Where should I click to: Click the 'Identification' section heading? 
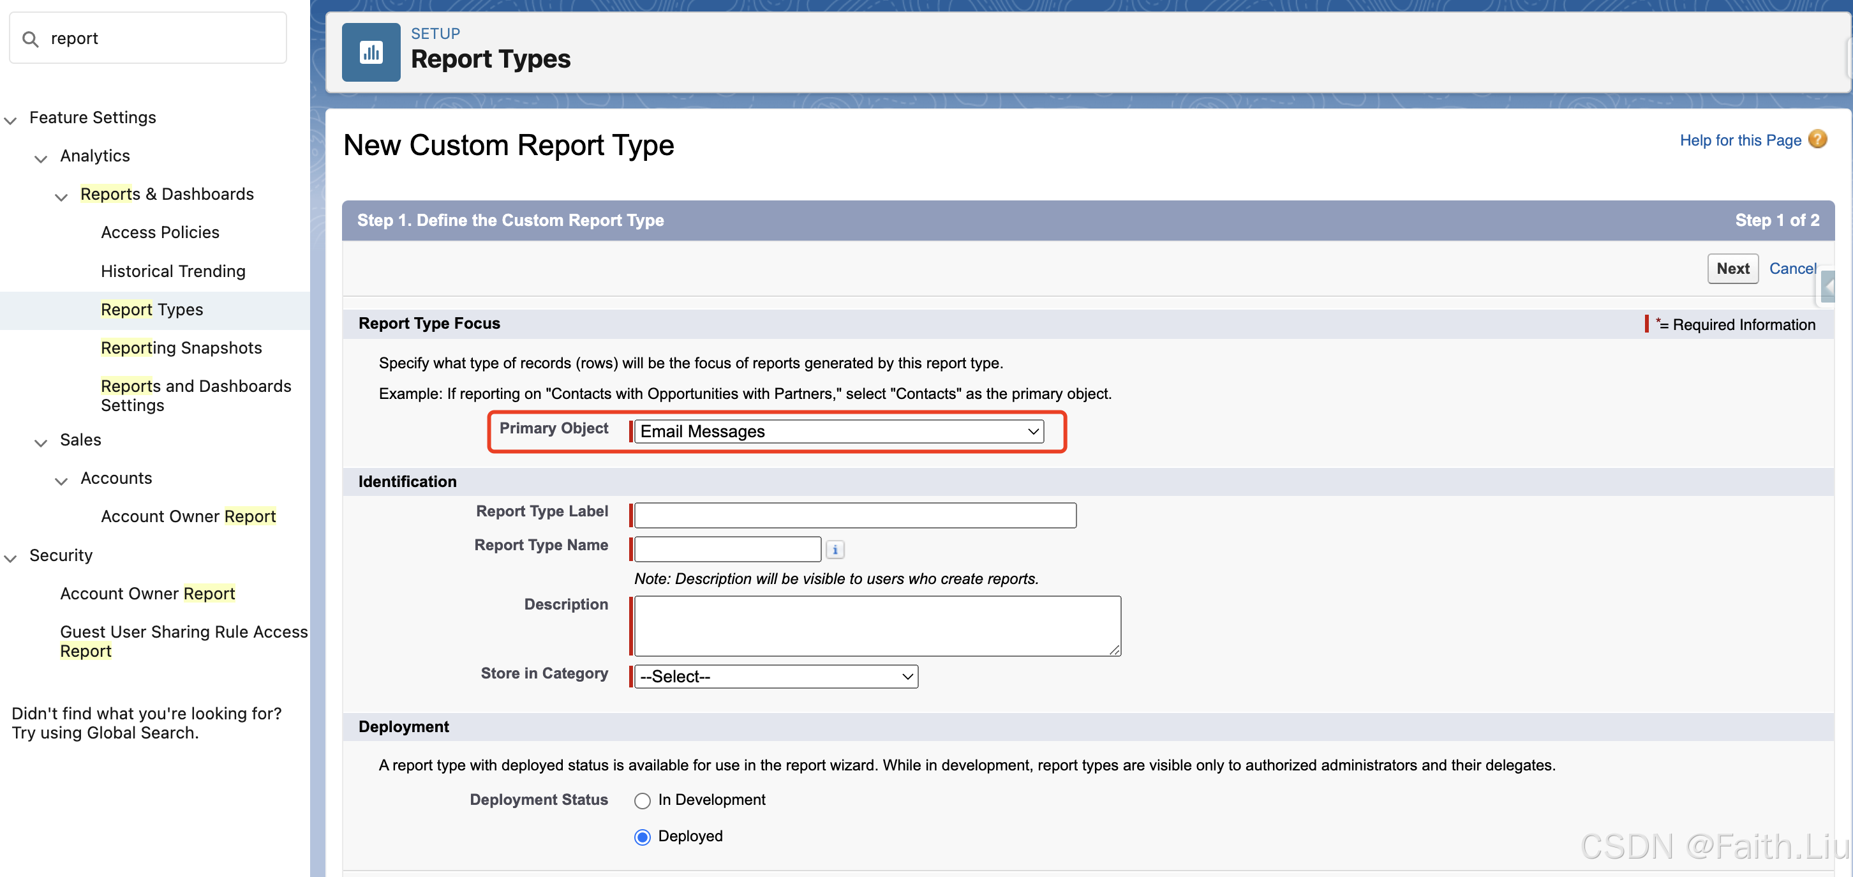pyautogui.click(x=407, y=482)
